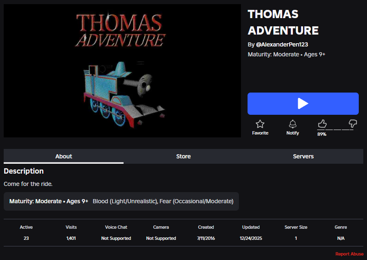Click the Report Abuse link

click(349, 254)
